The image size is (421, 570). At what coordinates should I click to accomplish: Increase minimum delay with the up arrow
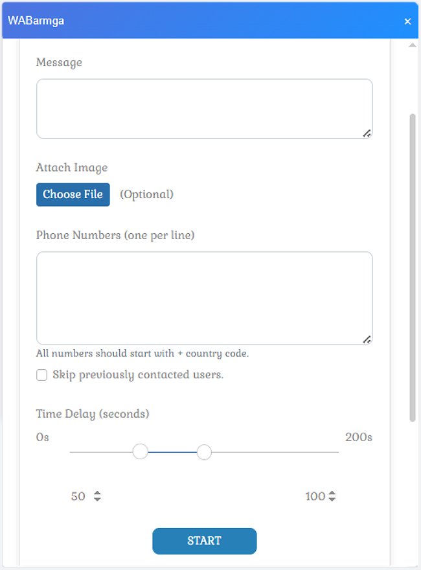pyautogui.click(x=97, y=494)
